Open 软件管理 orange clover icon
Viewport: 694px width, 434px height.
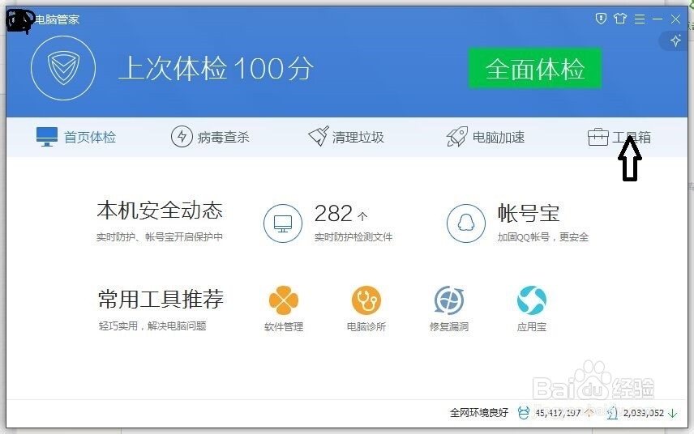tap(284, 300)
